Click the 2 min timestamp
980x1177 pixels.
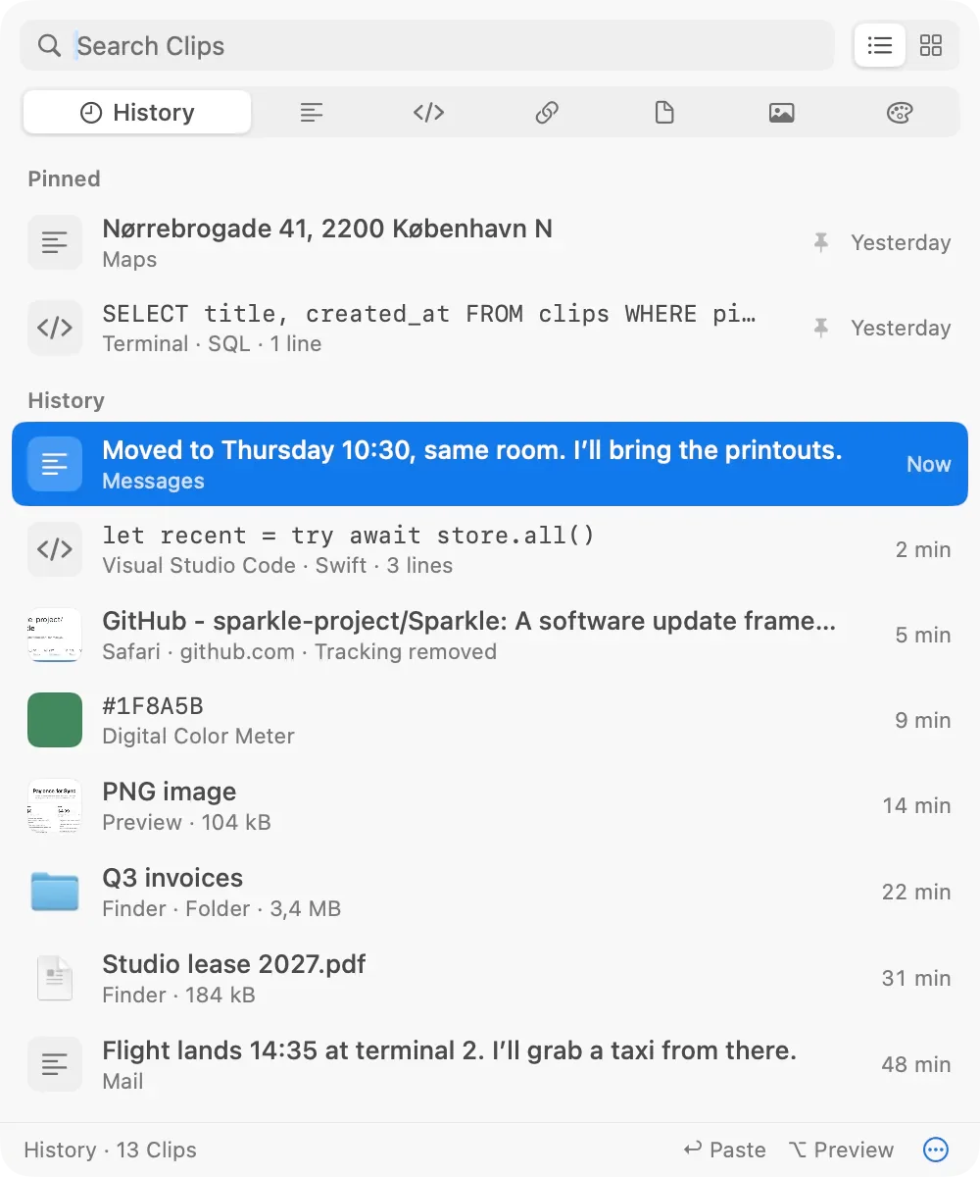click(922, 549)
